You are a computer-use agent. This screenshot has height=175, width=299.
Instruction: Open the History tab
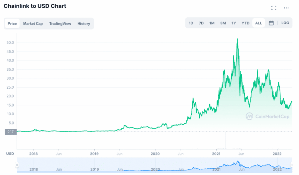(84, 24)
